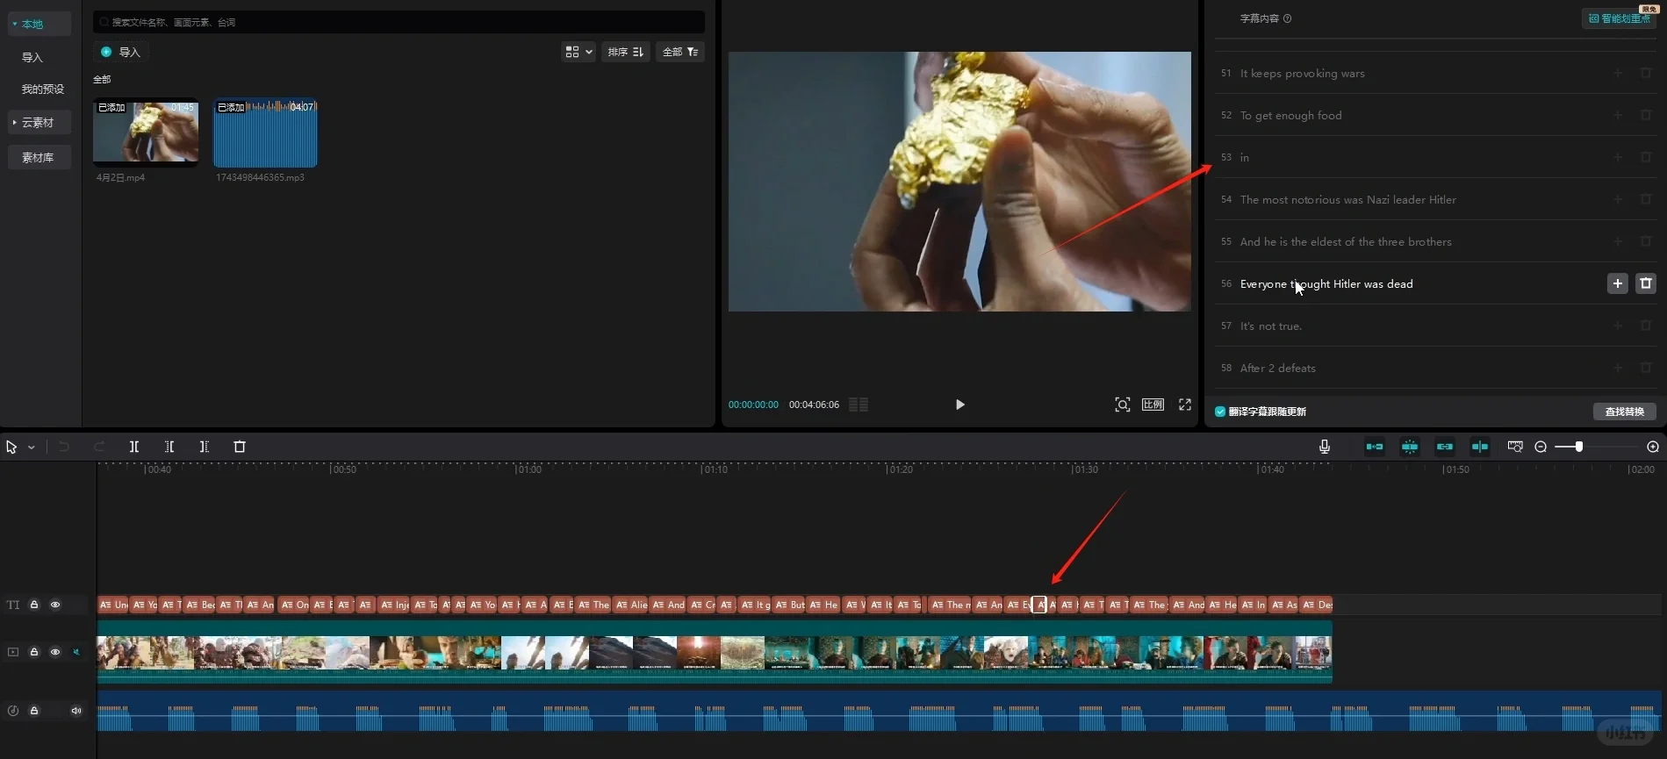
Task: Open 导入 in the left sidebar
Action: (32, 57)
